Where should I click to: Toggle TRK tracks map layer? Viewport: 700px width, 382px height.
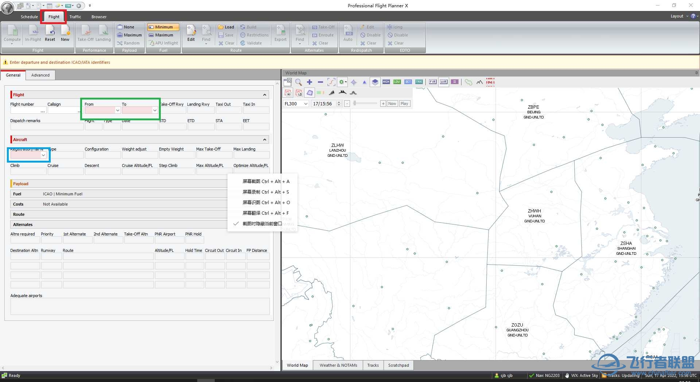419,82
